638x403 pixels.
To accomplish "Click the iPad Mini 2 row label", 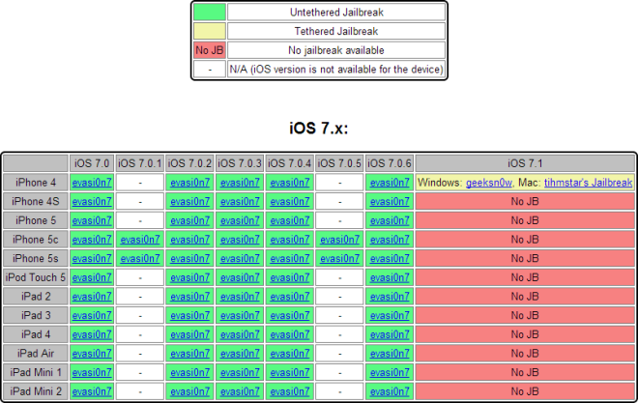I will (x=36, y=391).
